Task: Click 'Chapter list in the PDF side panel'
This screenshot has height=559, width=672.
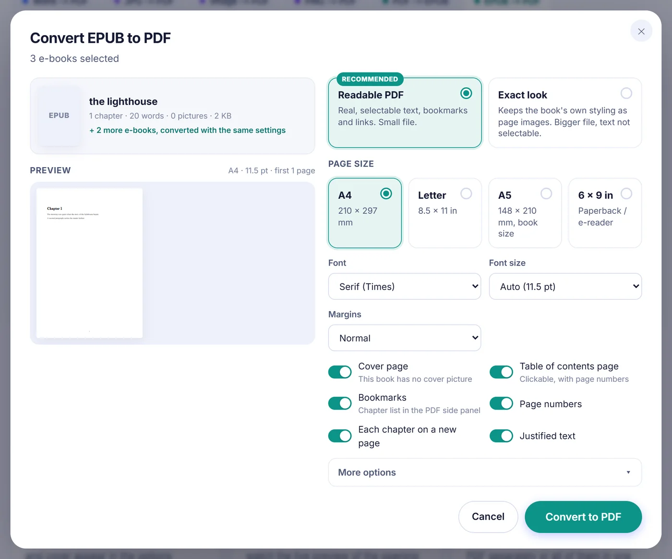Action: click(x=419, y=410)
